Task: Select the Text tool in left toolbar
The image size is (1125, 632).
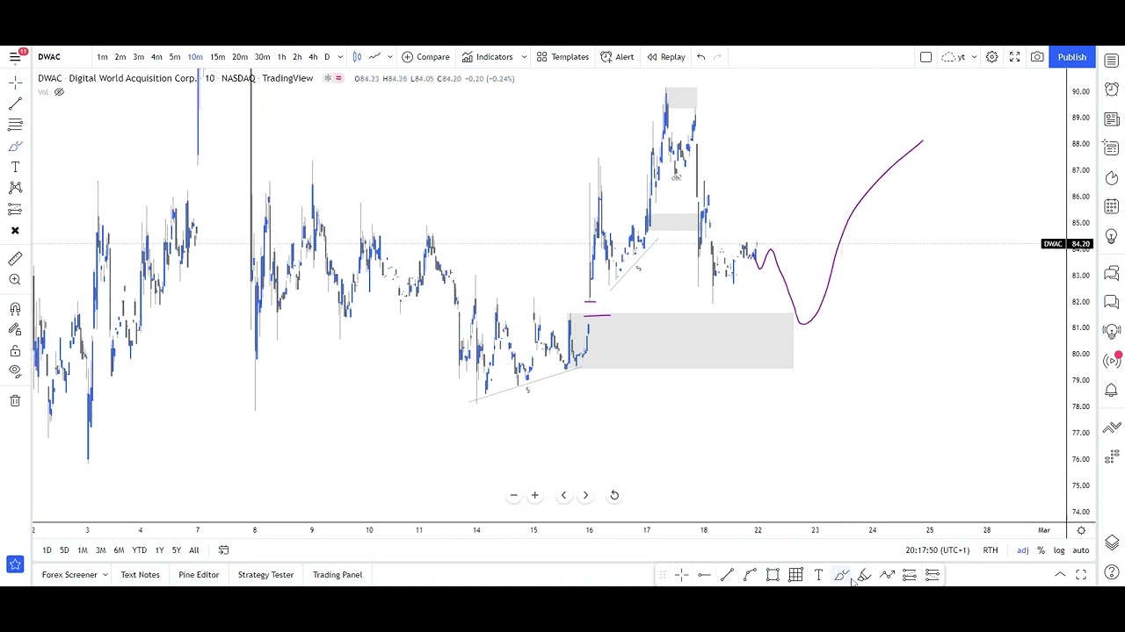Action: (x=15, y=167)
